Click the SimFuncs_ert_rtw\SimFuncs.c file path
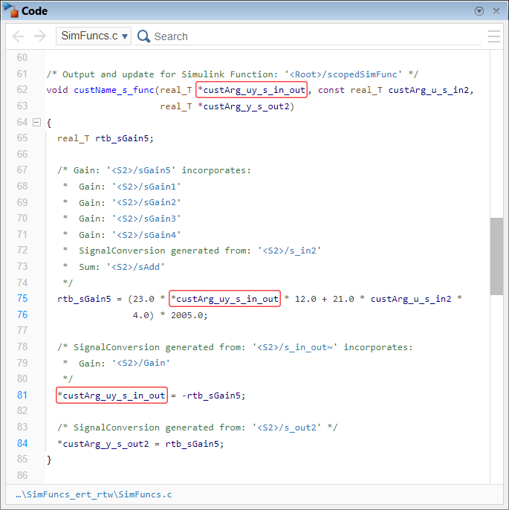 click(94, 494)
